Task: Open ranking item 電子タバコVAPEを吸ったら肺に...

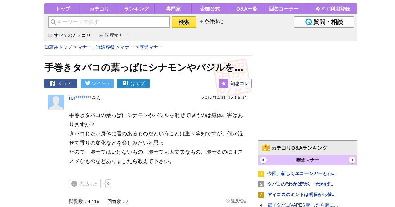Action: click(303, 204)
